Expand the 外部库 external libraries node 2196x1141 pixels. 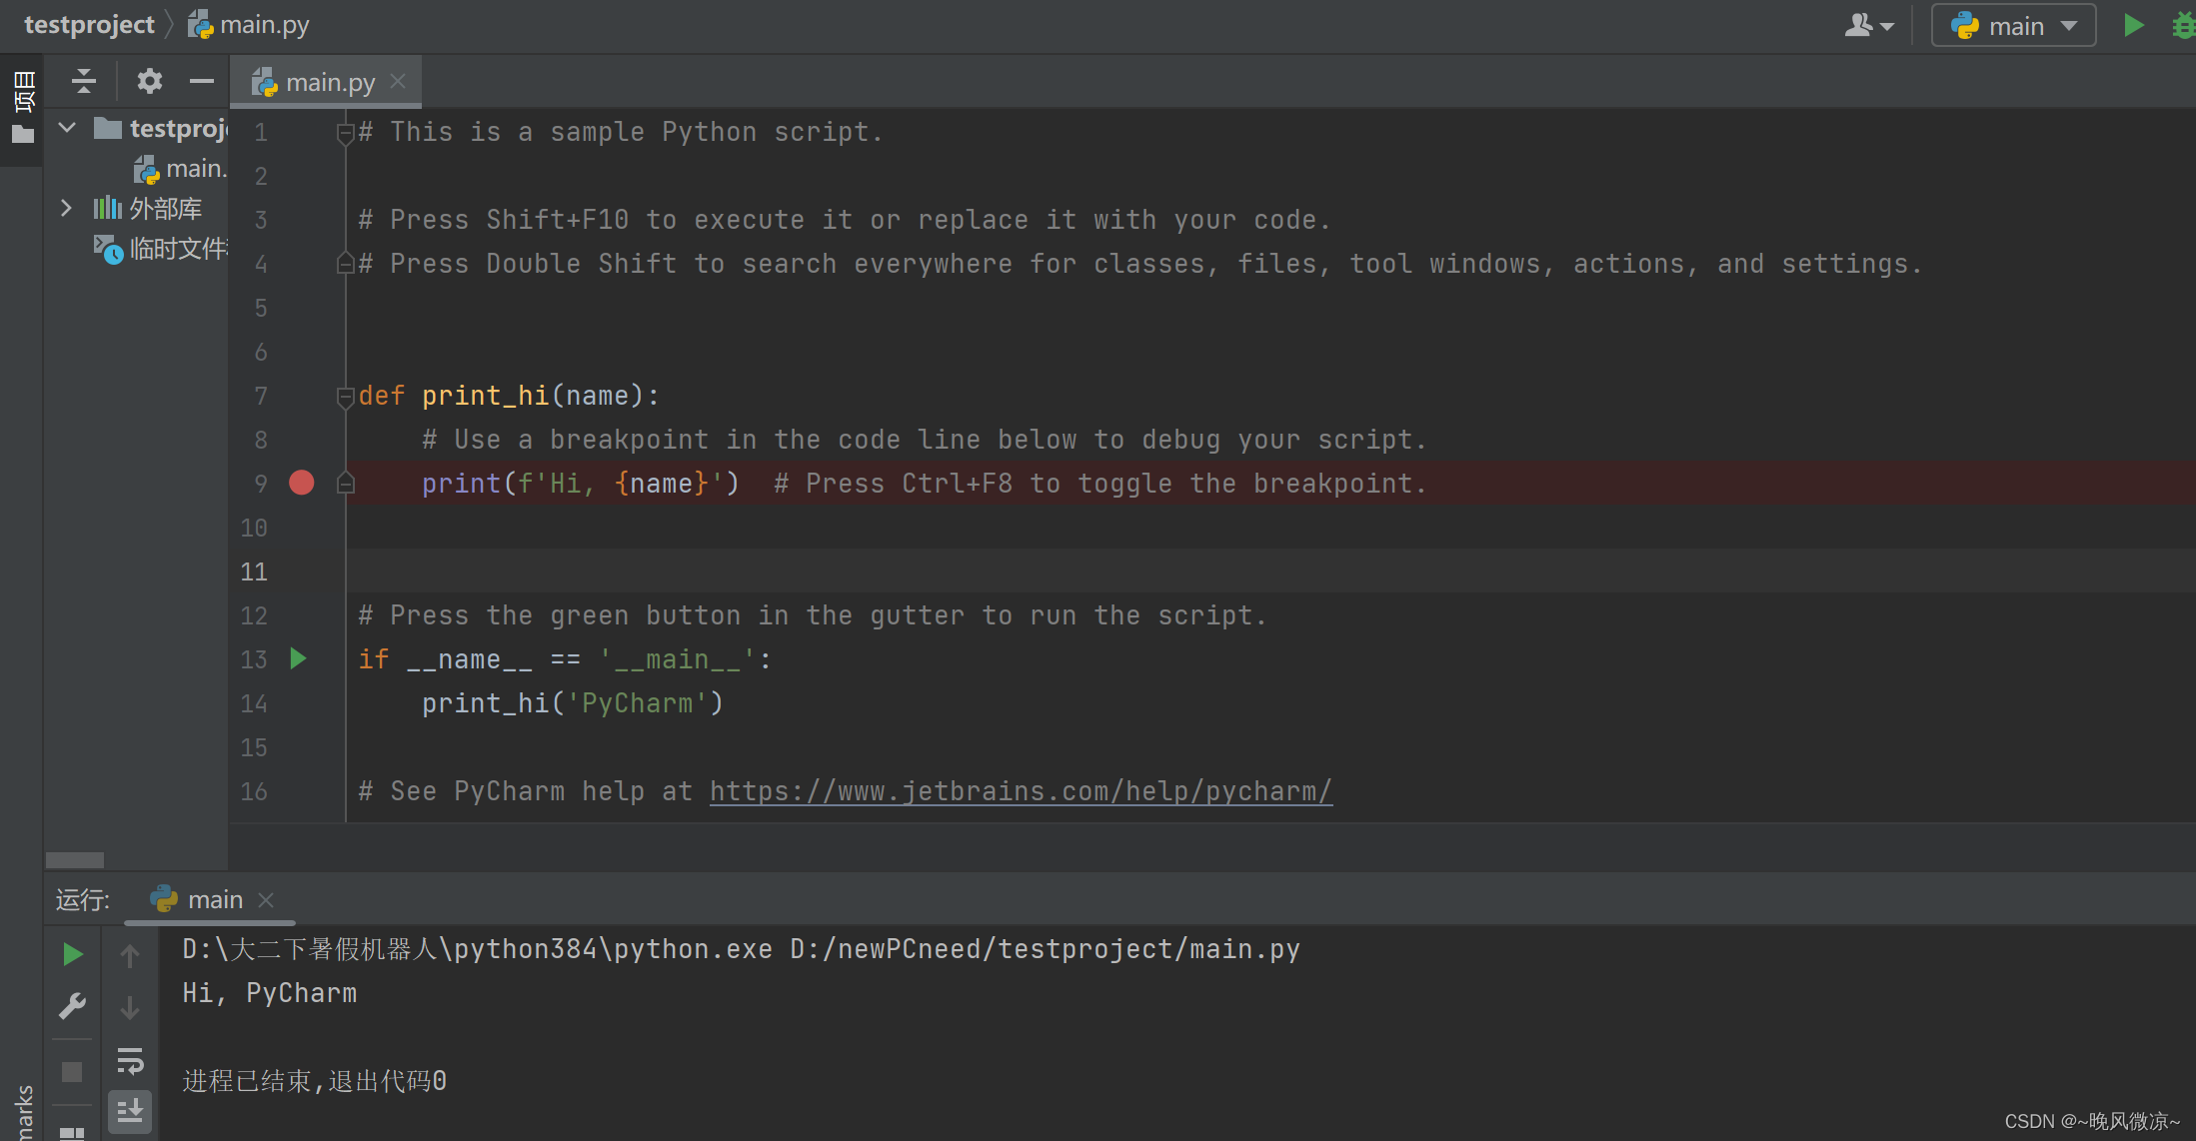coord(66,208)
